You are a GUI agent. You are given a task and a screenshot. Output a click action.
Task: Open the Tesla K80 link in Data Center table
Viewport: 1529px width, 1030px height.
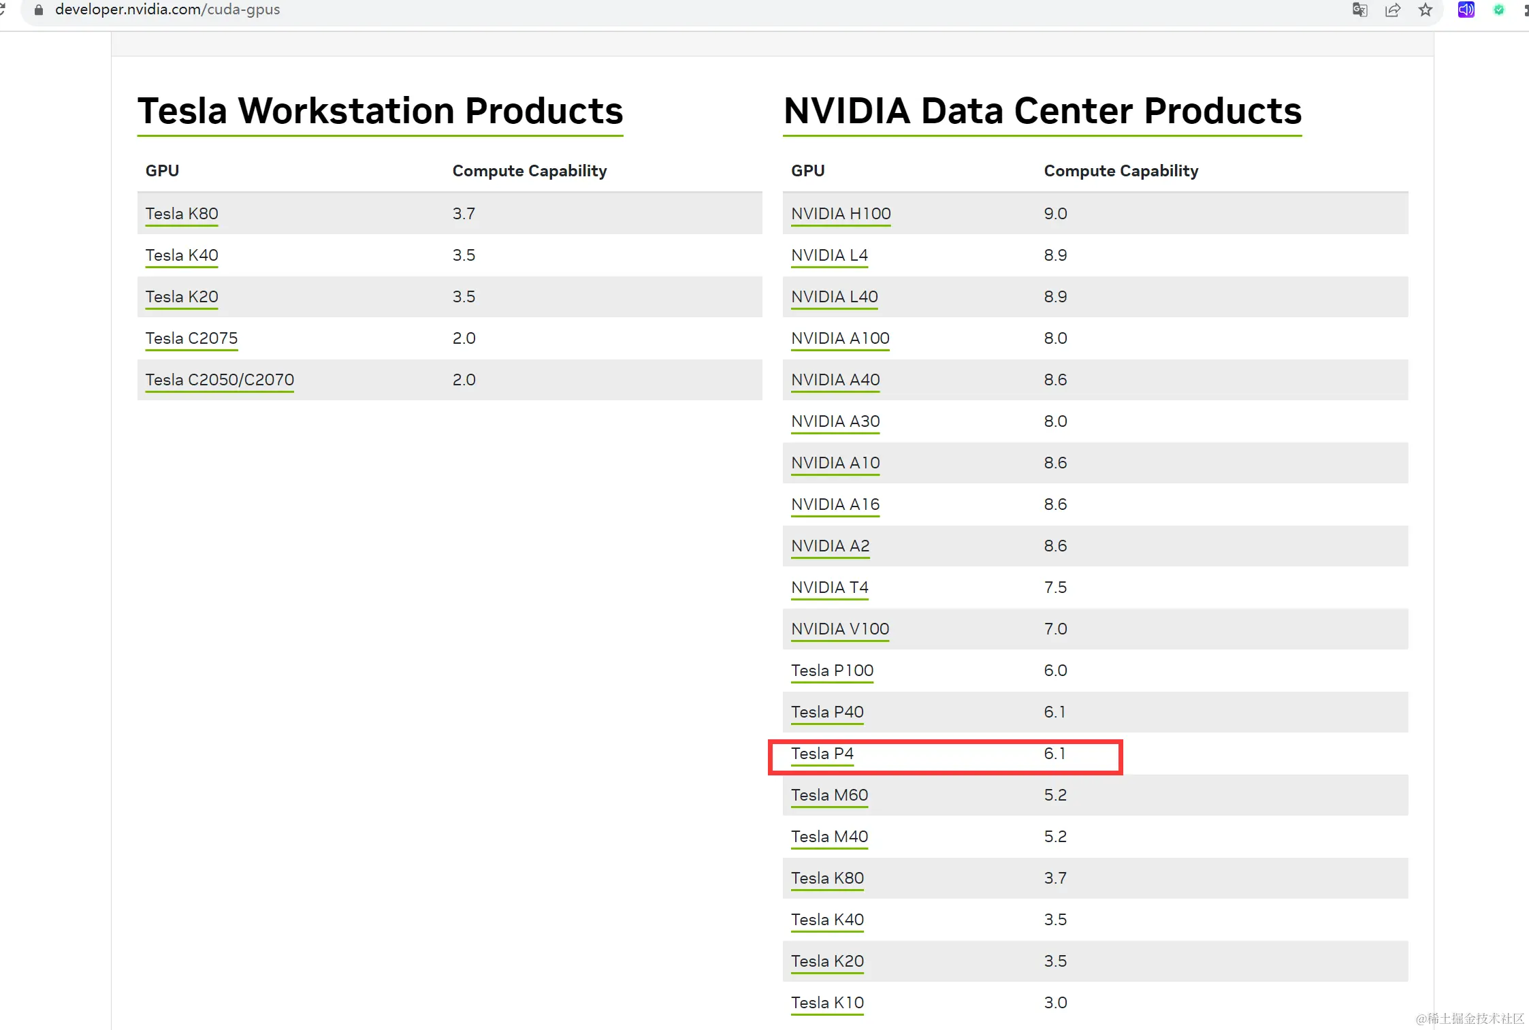(x=827, y=878)
